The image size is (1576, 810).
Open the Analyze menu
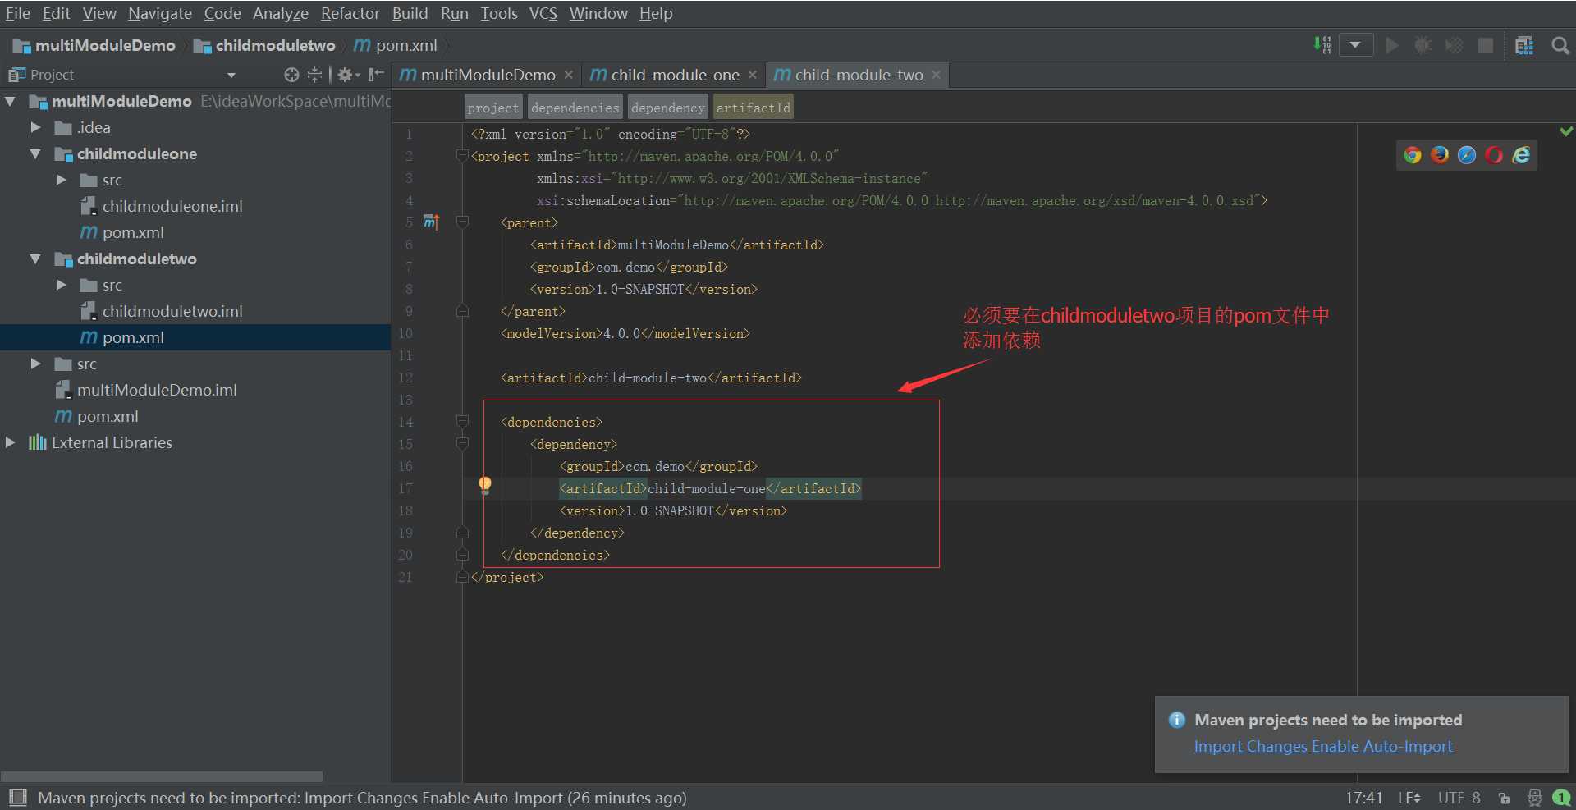[x=281, y=13]
